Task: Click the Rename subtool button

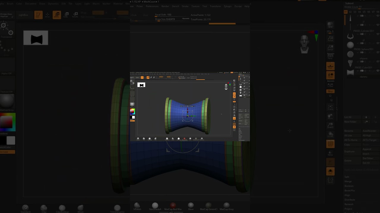Action: (352, 131)
